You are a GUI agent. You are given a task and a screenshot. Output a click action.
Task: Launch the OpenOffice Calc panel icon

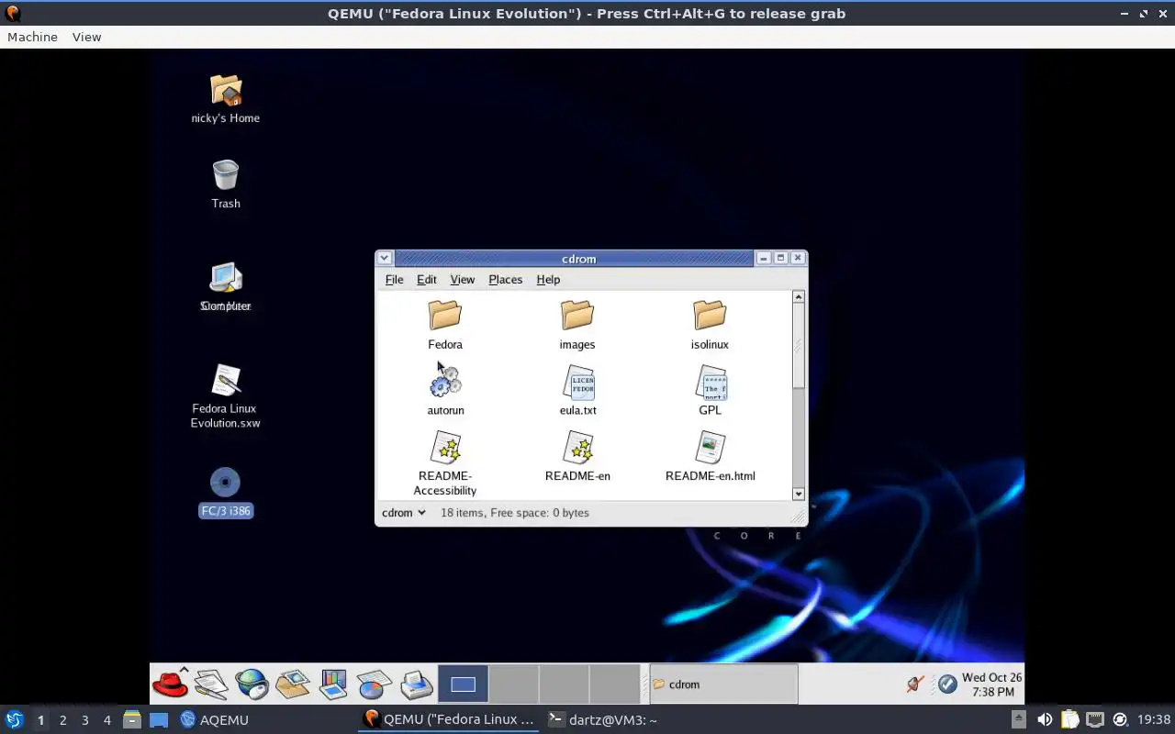point(375,684)
